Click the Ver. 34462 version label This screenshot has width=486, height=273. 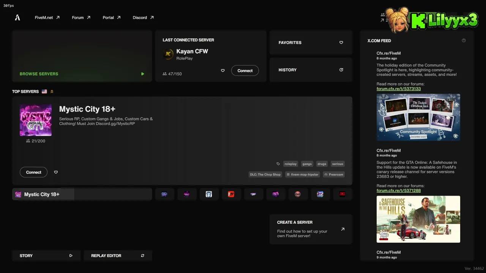tap(474, 268)
